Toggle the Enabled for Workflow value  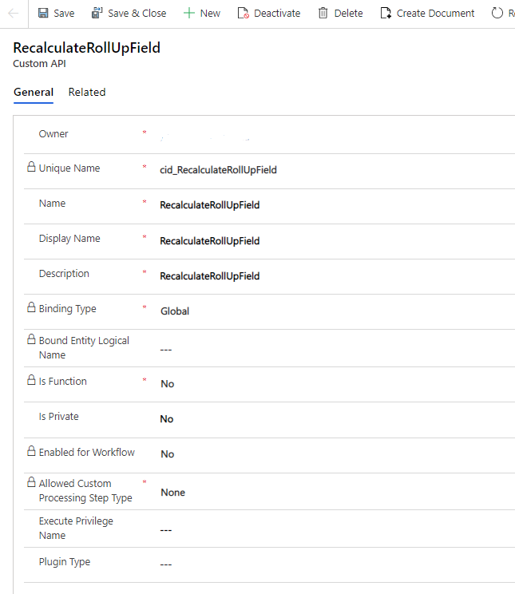(167, 454)
